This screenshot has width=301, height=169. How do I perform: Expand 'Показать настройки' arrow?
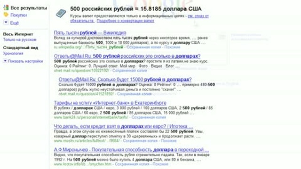pos(5,61)
